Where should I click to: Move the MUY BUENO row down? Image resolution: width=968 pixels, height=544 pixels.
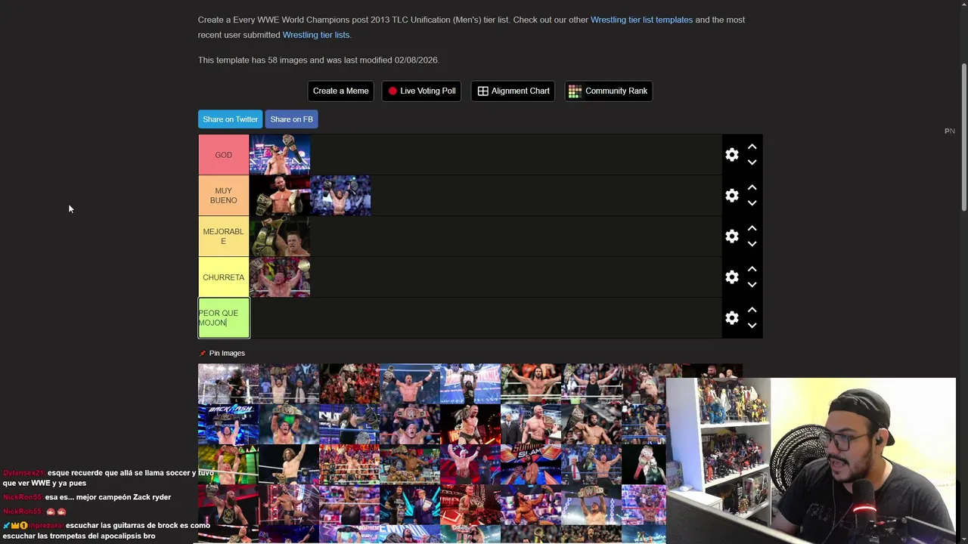pyautogui.click(x=752, y=203)
